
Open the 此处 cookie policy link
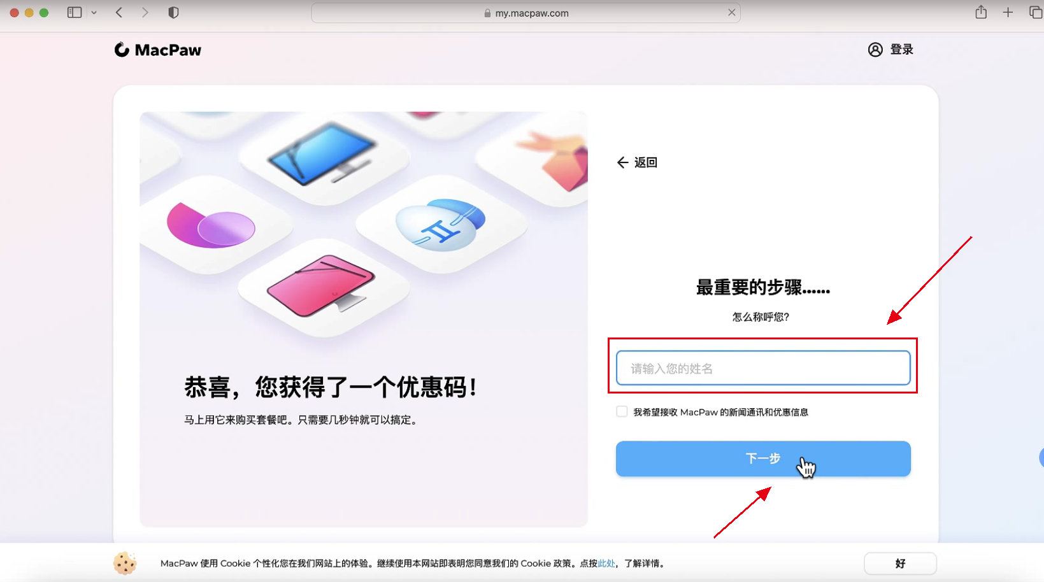pyautogui.click(x=606, y=564)
